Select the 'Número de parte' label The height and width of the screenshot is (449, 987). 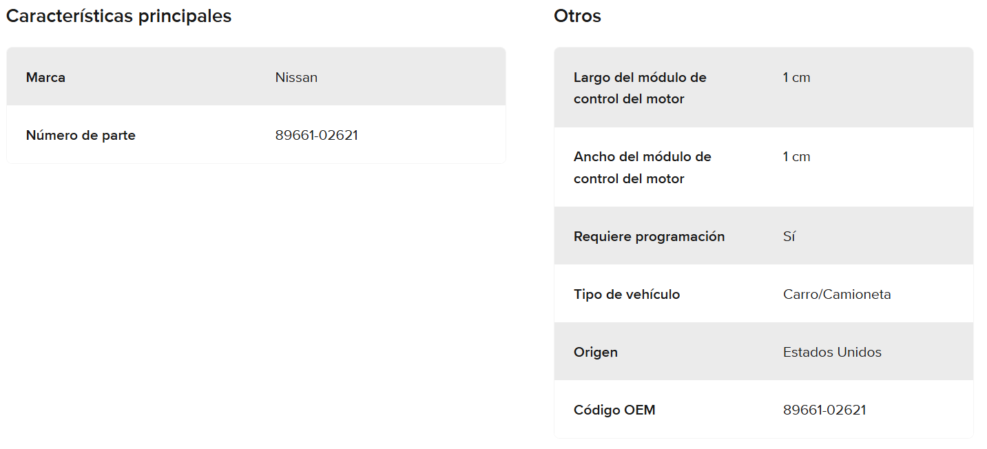coord(81,135)
